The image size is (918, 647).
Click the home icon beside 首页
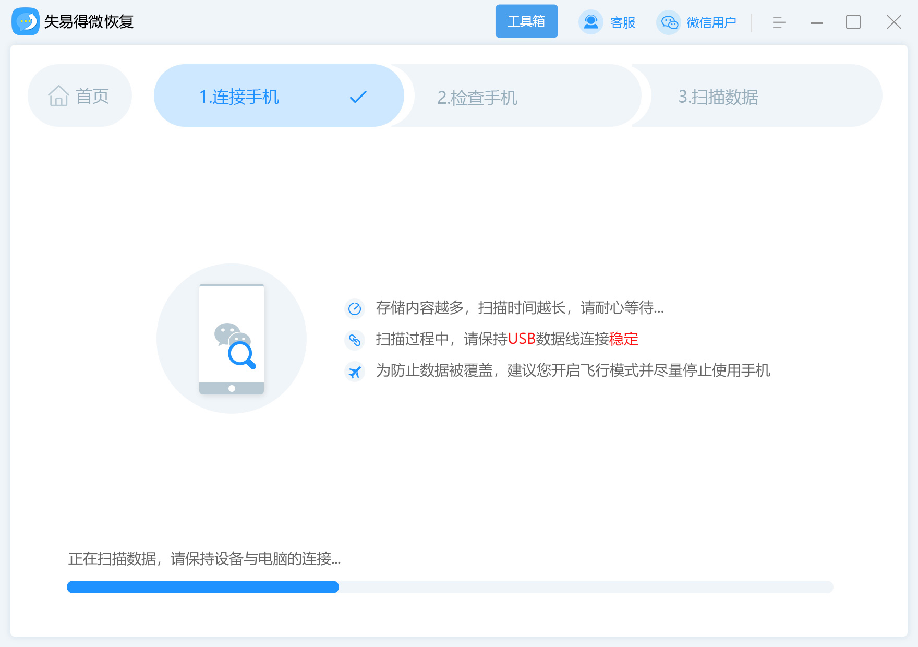click(59, 95)
